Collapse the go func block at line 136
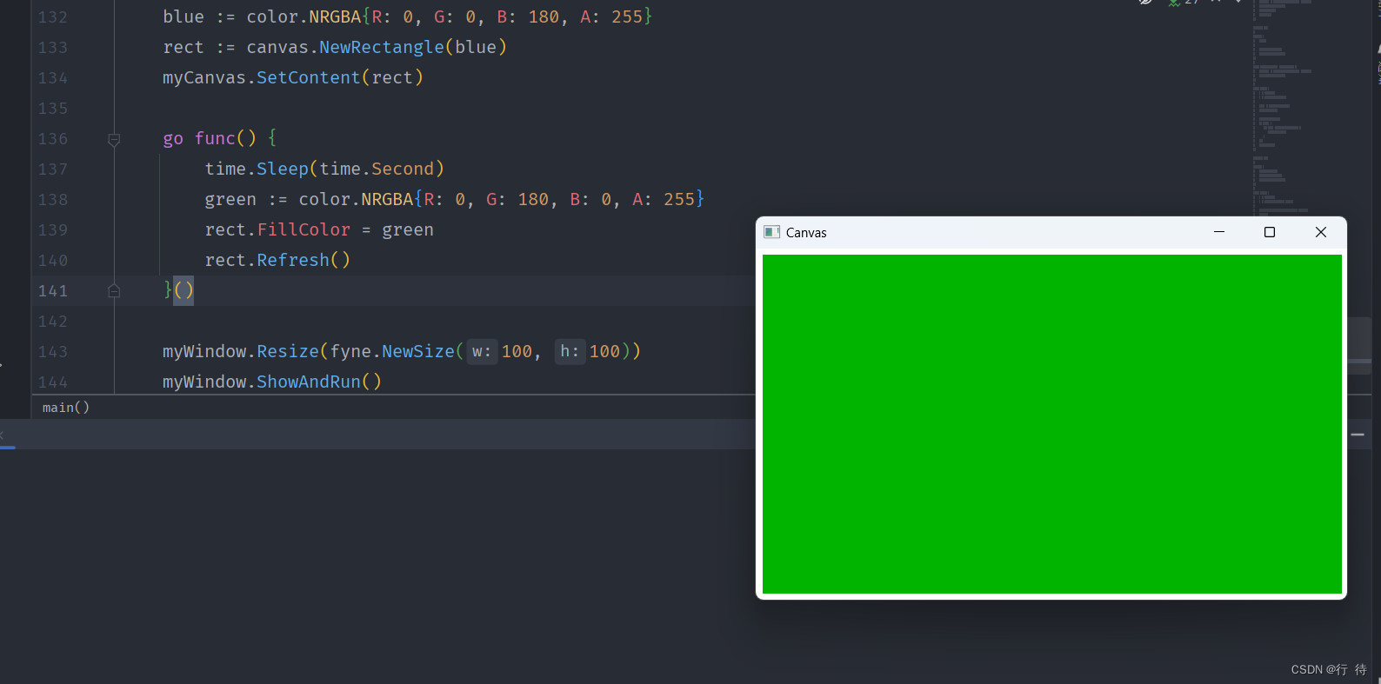This screenshot has height=684, width=1381. click(114, 139)
